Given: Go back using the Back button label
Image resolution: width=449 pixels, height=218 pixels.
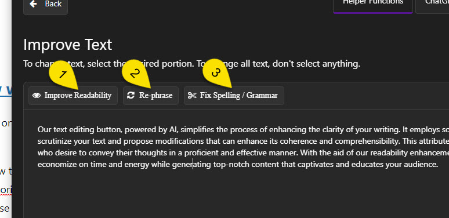Looking at the screenshot, I should point(53,3).
